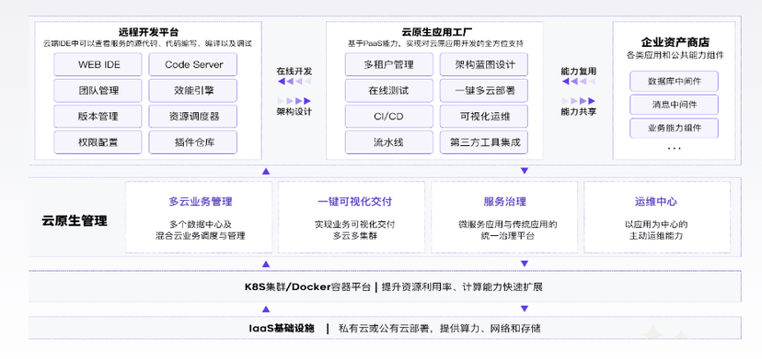Click the 一键多云部署 box
The height and width of the screenshot is (359, 762).
pyautogui.click(x=484, y=91)
